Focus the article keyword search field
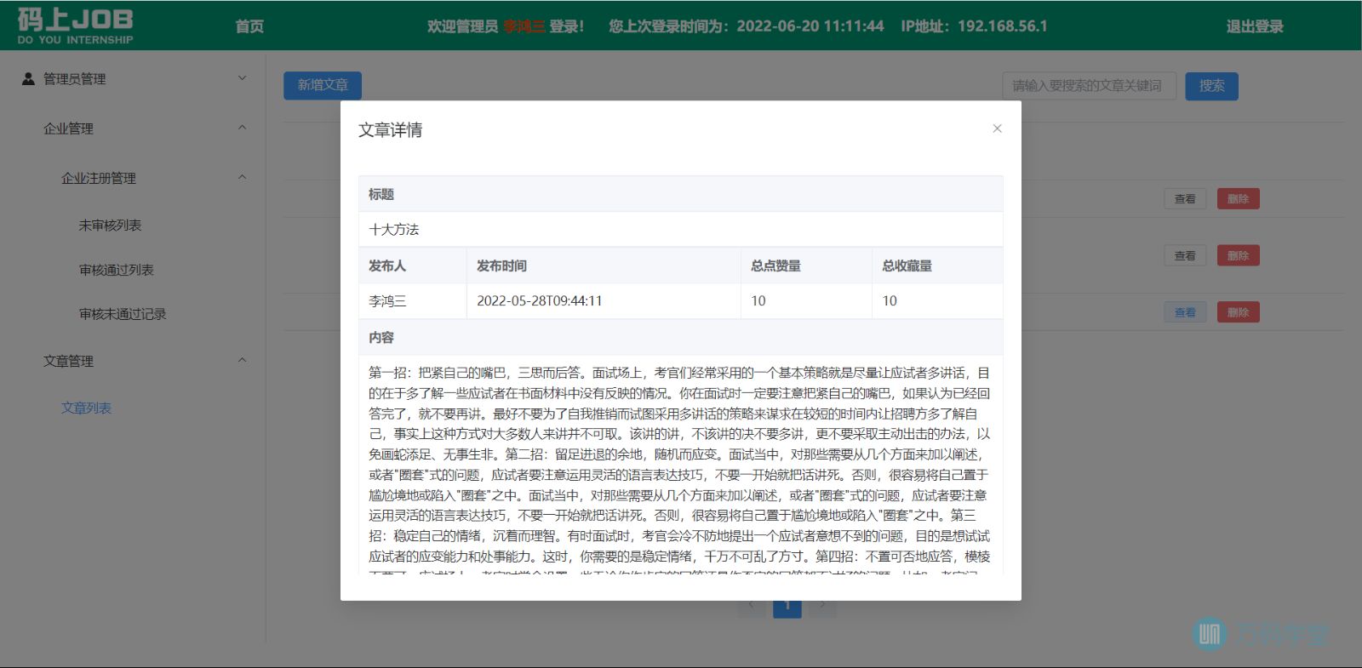 (1089, 85)
